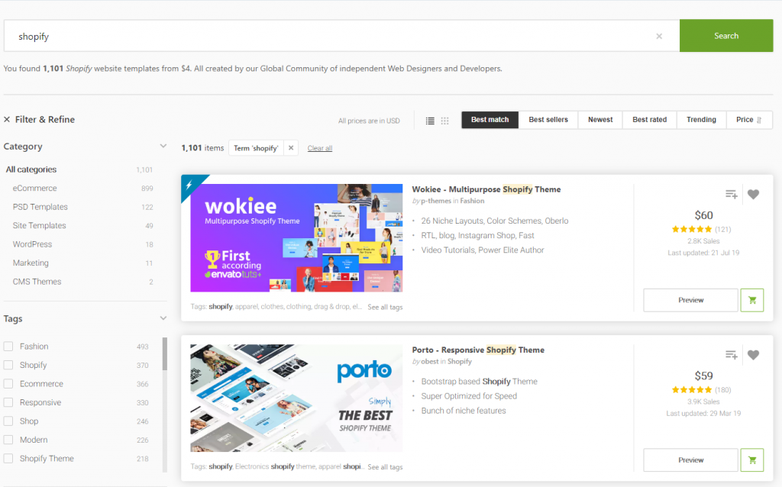The height and width of the screenshot is (487, 782).
Task: Click the green Search button
Action: tap(726, 36)
